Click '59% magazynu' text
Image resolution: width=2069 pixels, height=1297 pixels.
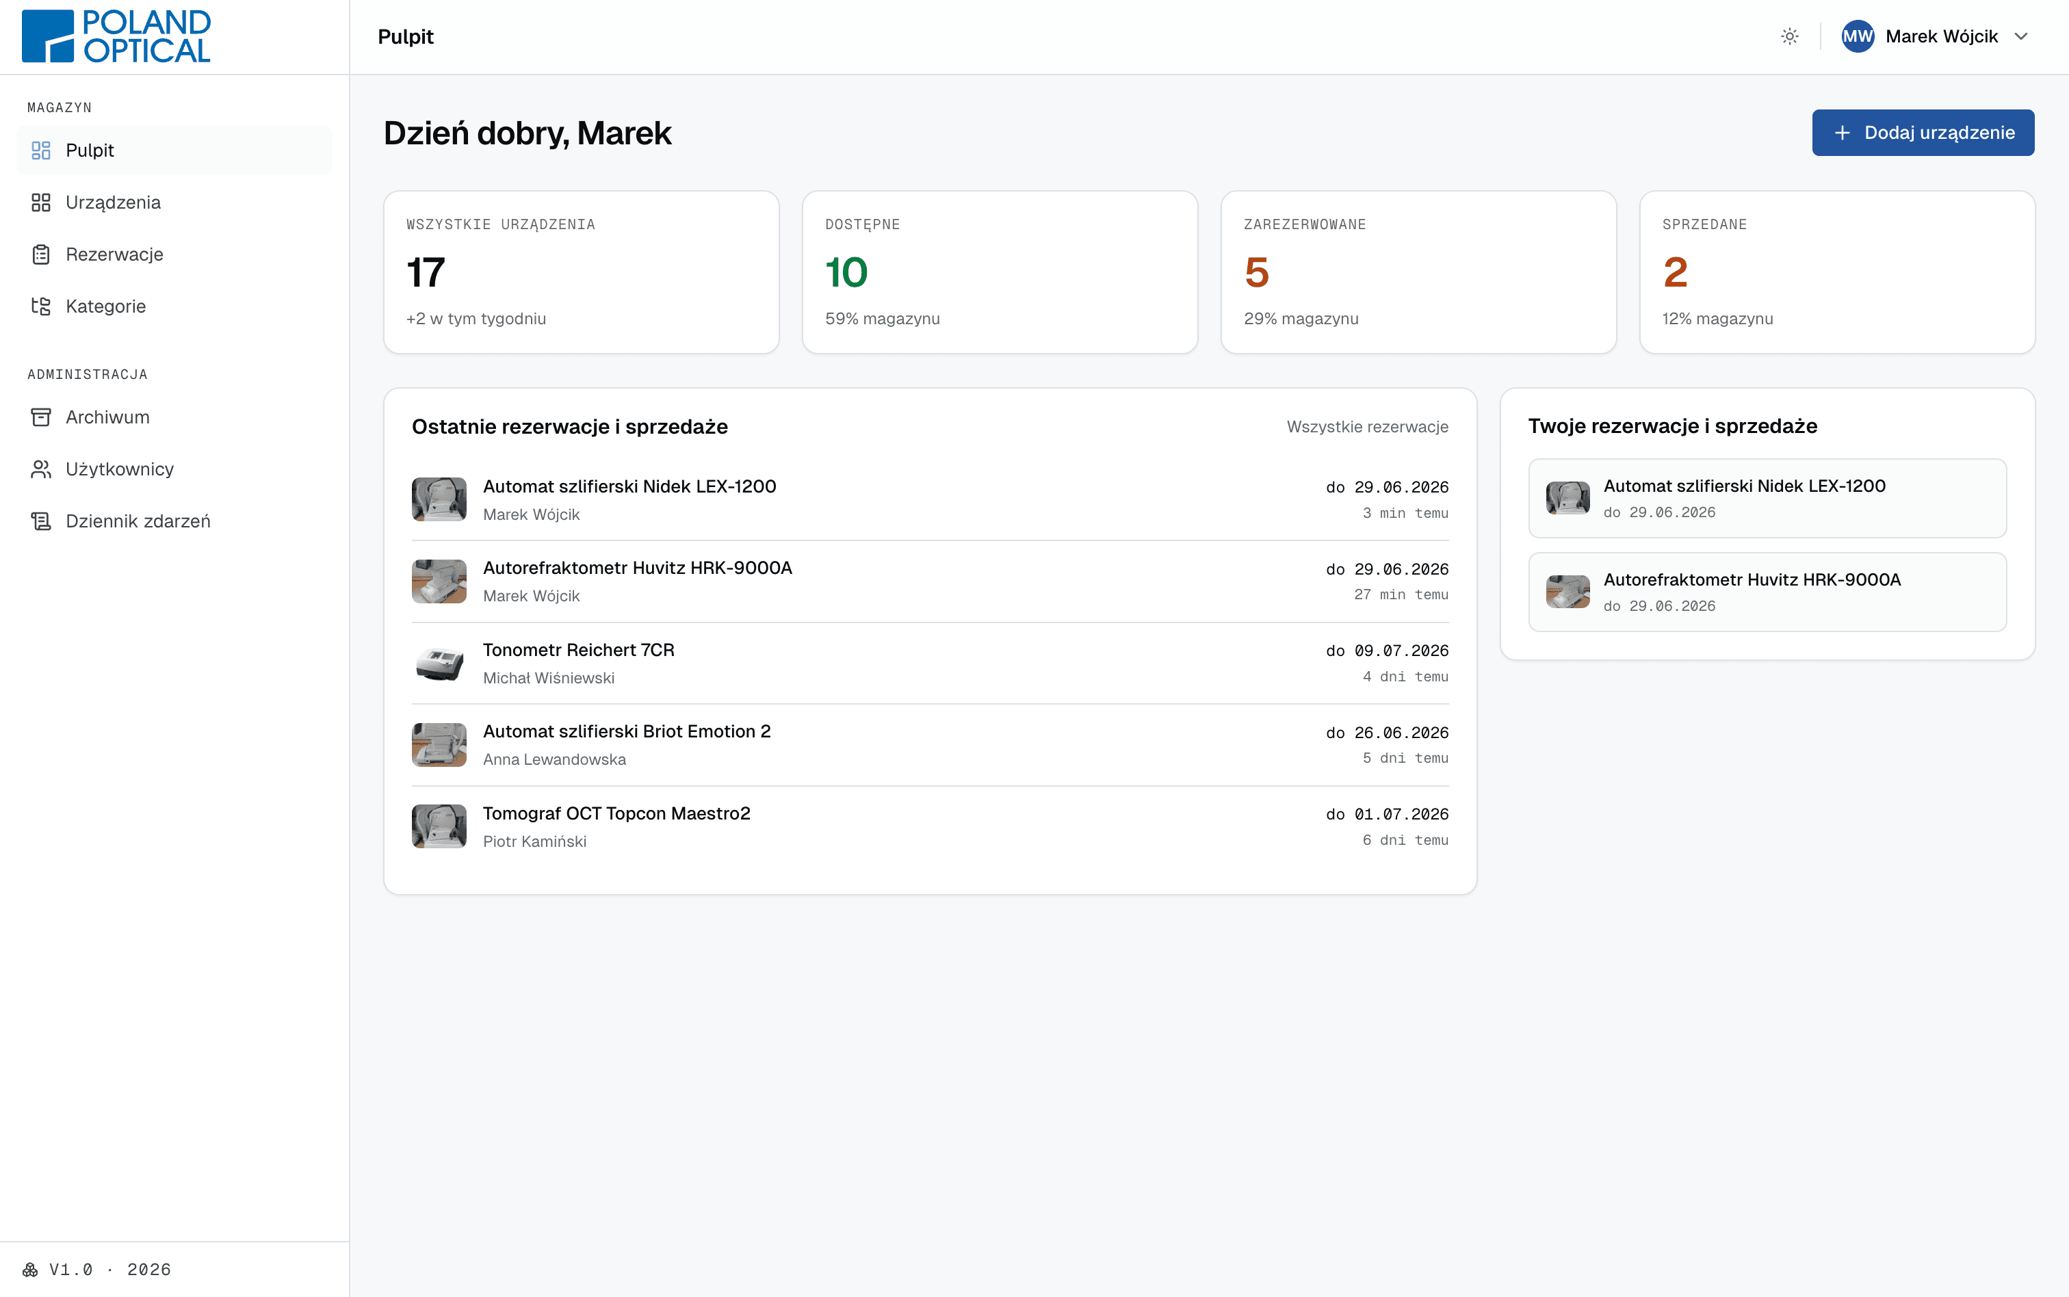coord(882,318)
